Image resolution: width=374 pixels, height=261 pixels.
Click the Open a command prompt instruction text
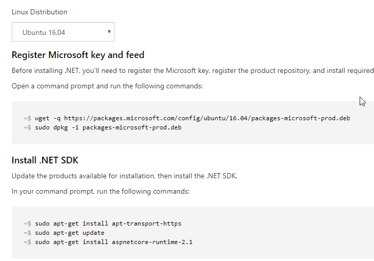tap(107, 86)
